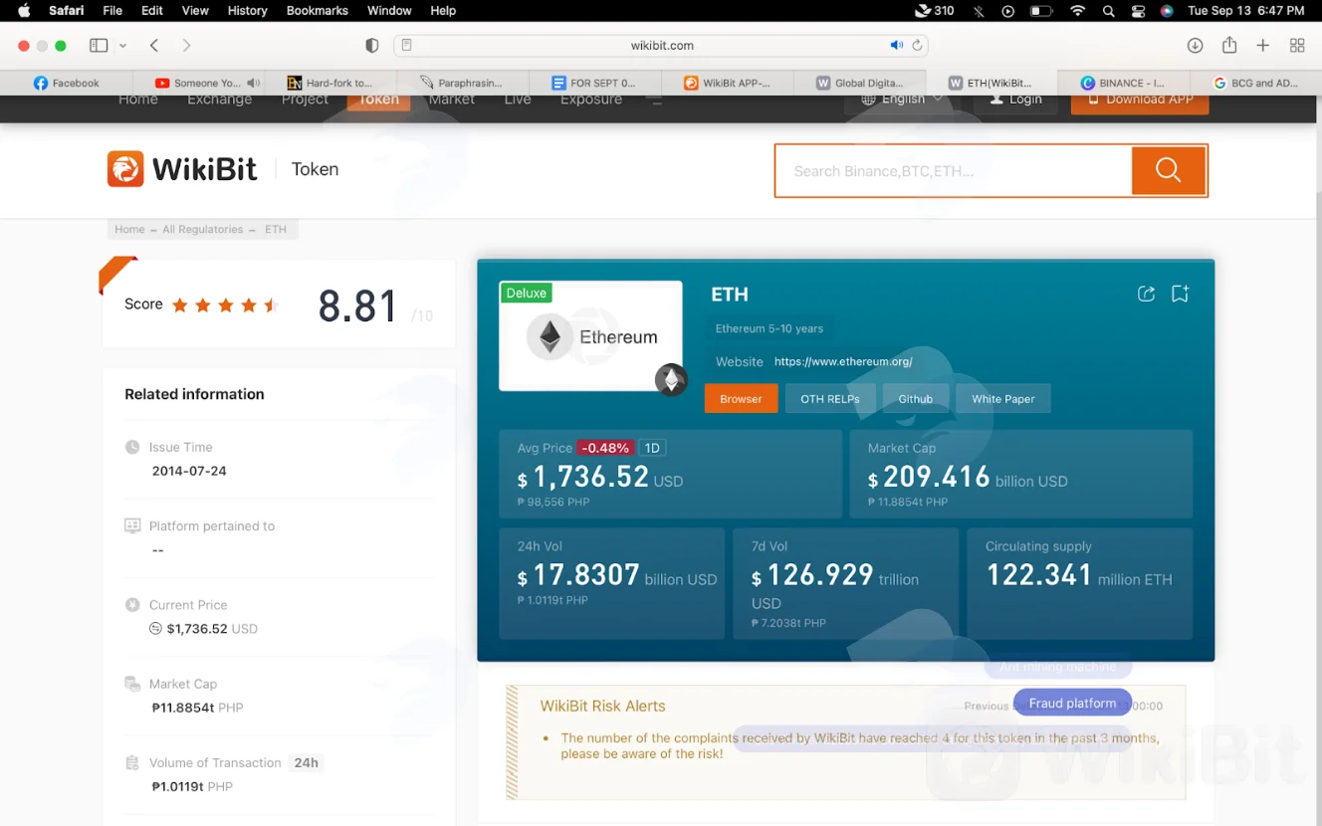Open the Safari share sheet
Viewport: 1322px width, 826px height.
click(1229, 45)
